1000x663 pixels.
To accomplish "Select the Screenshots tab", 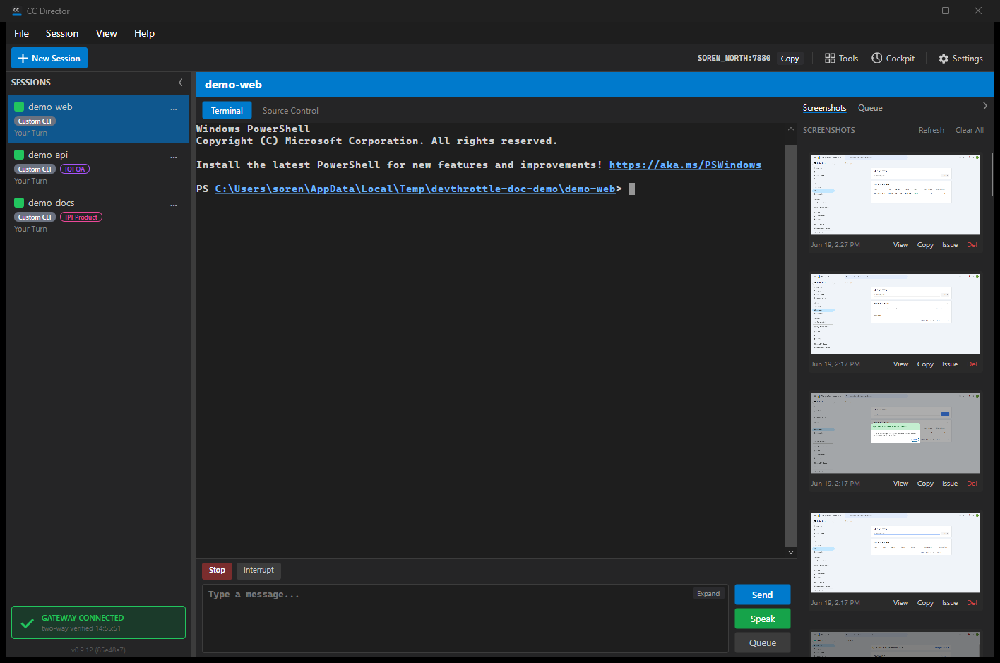I will pos(824,108).
